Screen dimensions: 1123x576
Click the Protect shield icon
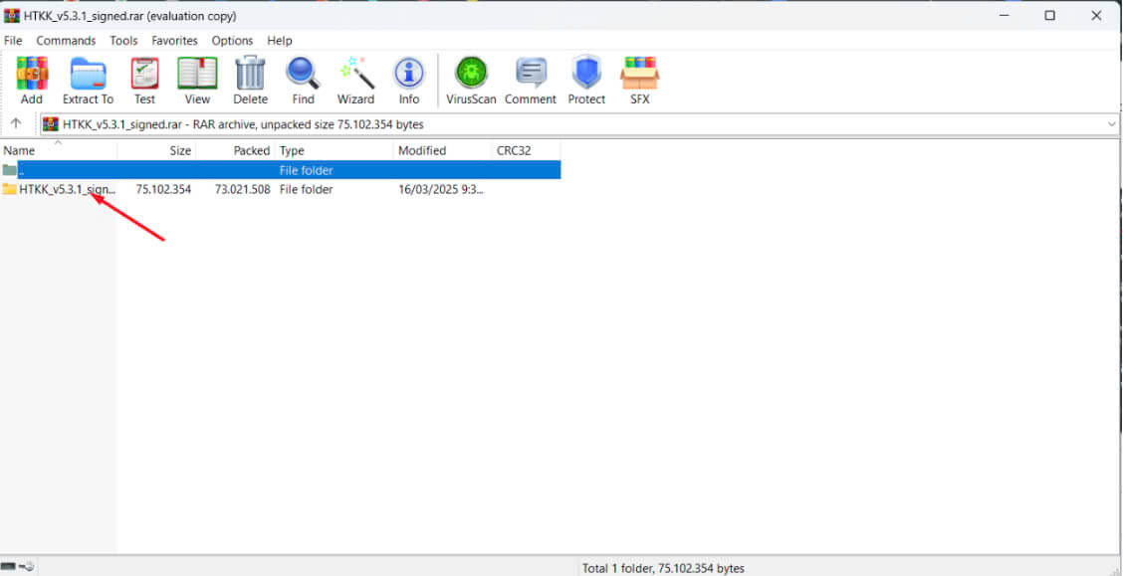tap(586, 74)
